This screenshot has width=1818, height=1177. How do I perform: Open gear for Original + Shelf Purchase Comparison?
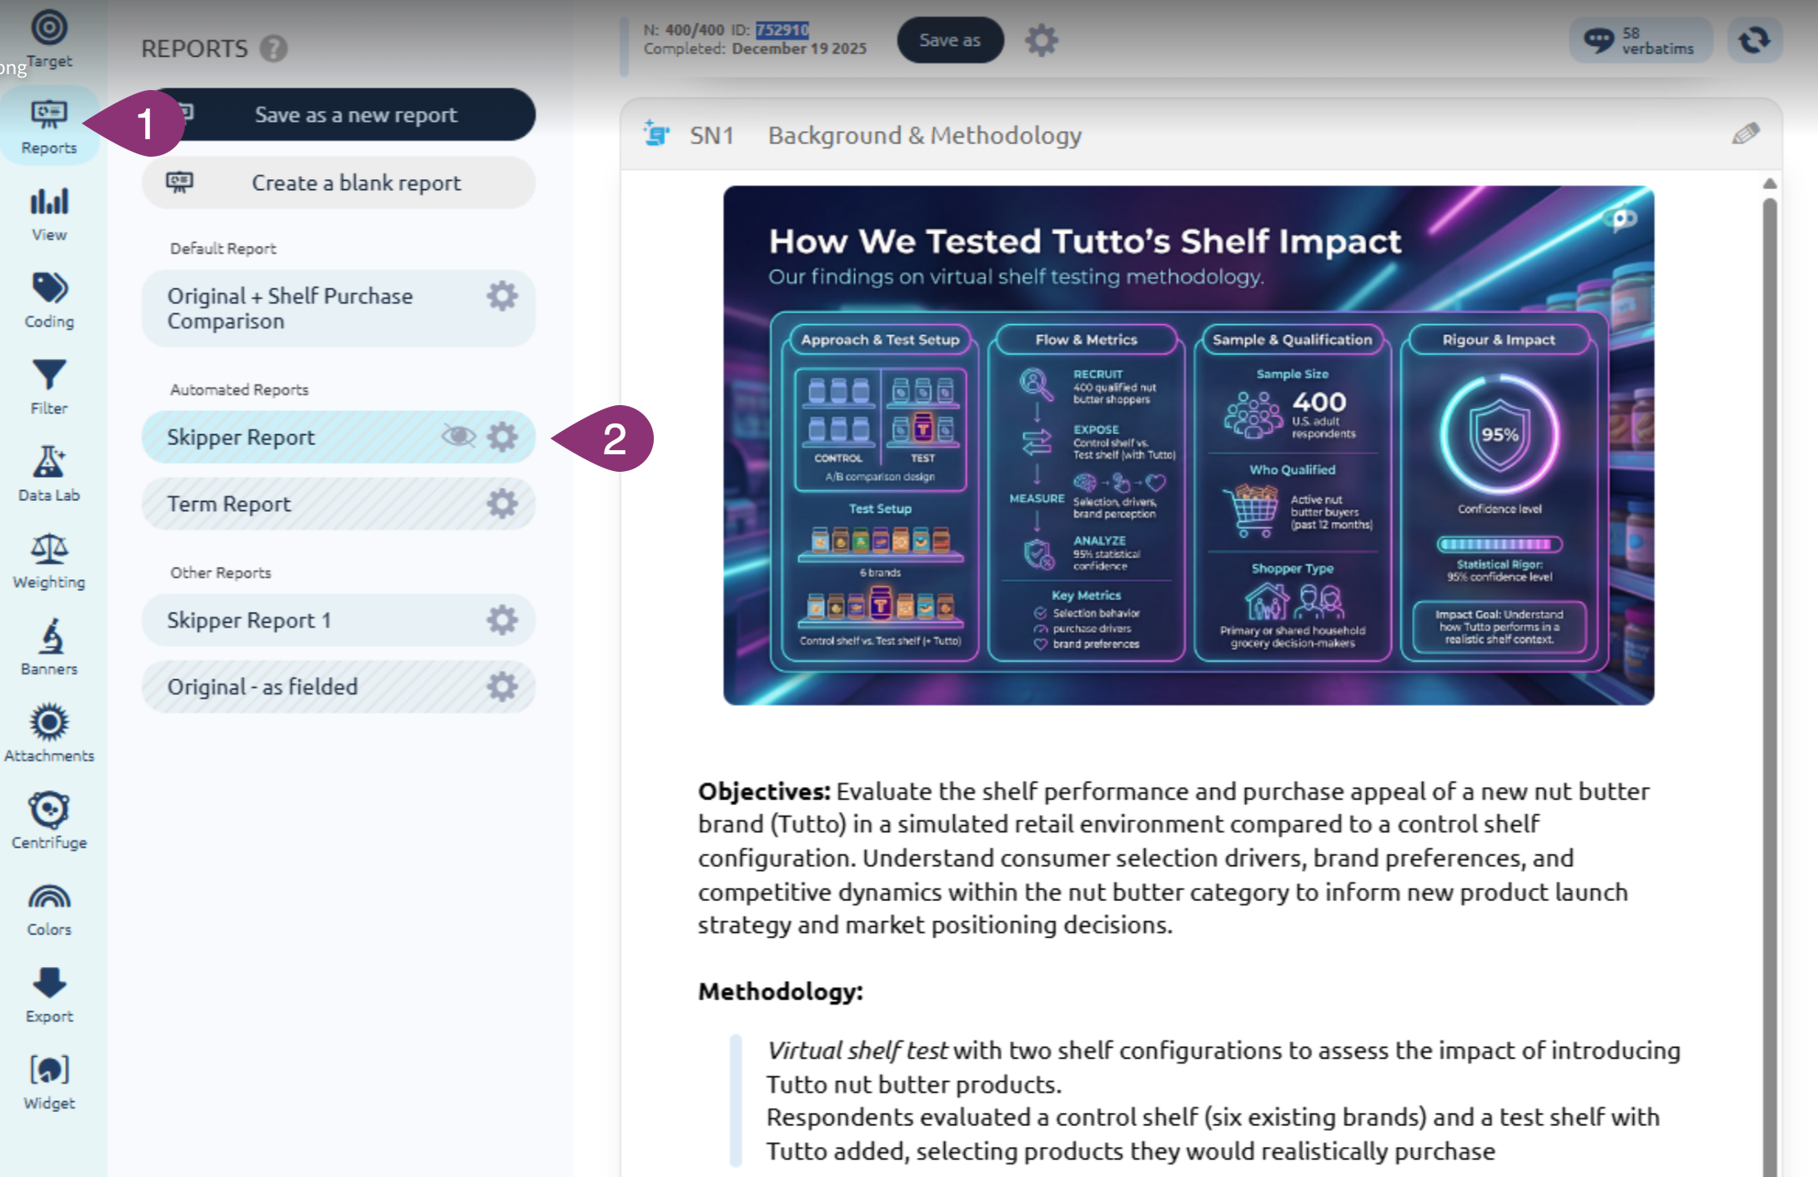click(502, 296)
